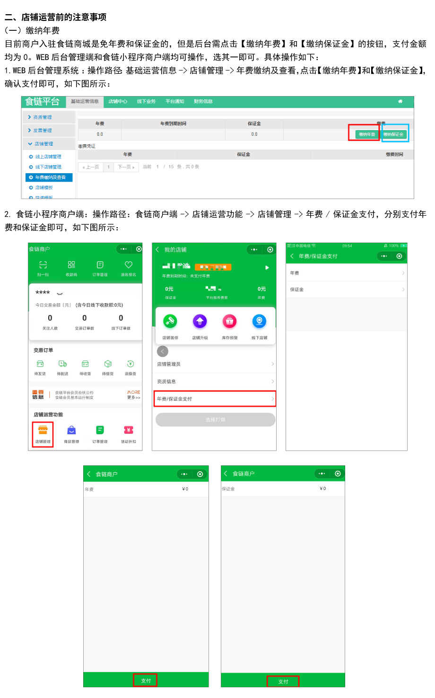Tap the green 店铺装修 icon
435x698 pixels.
click(x=170, y=322)
